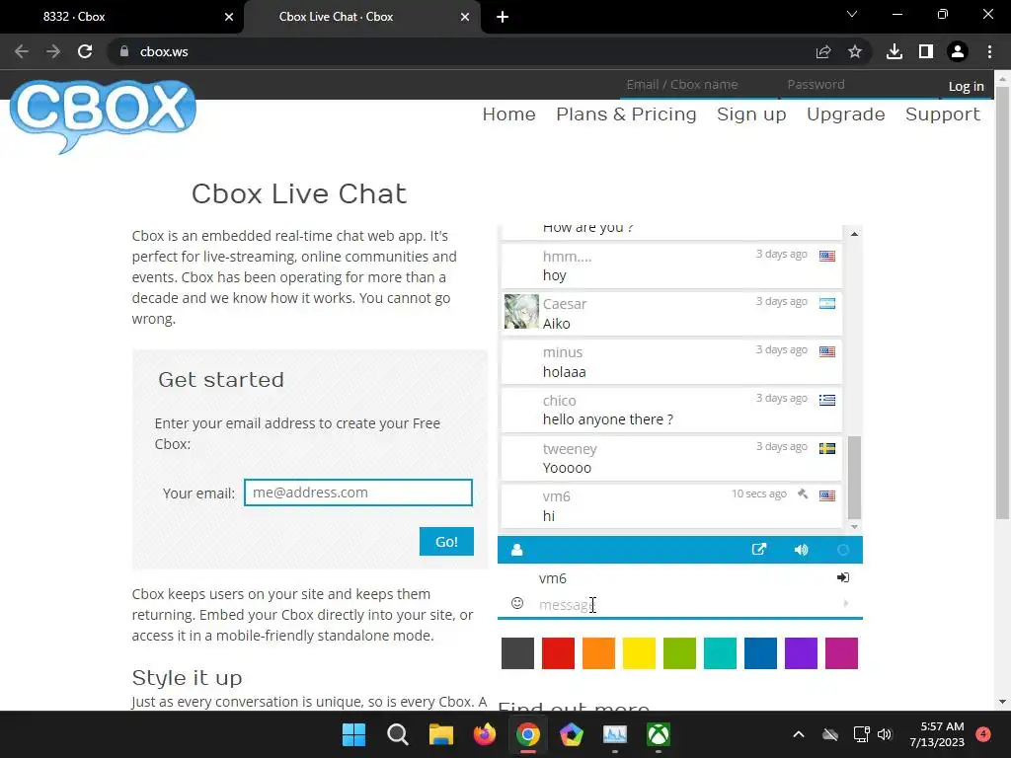Open the Upgrade page
This screenshot has height=758, width=1011.
845,114
